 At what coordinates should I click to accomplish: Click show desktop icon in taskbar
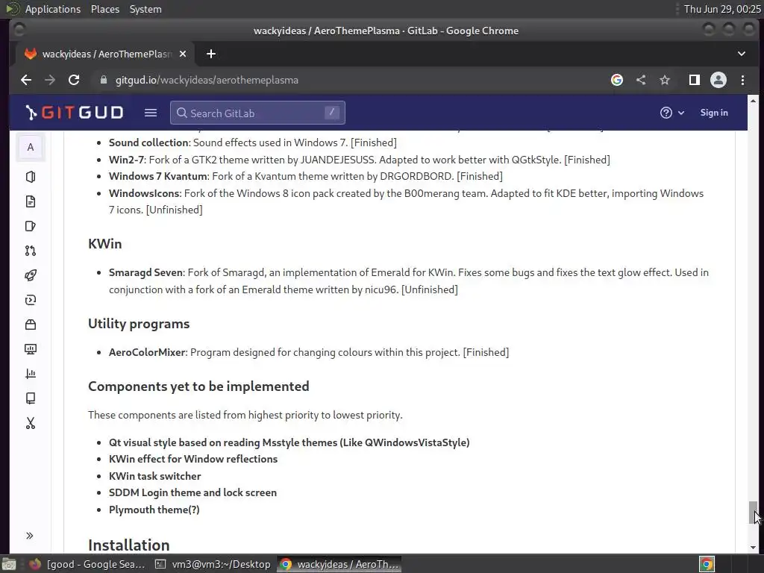(9, 564)
